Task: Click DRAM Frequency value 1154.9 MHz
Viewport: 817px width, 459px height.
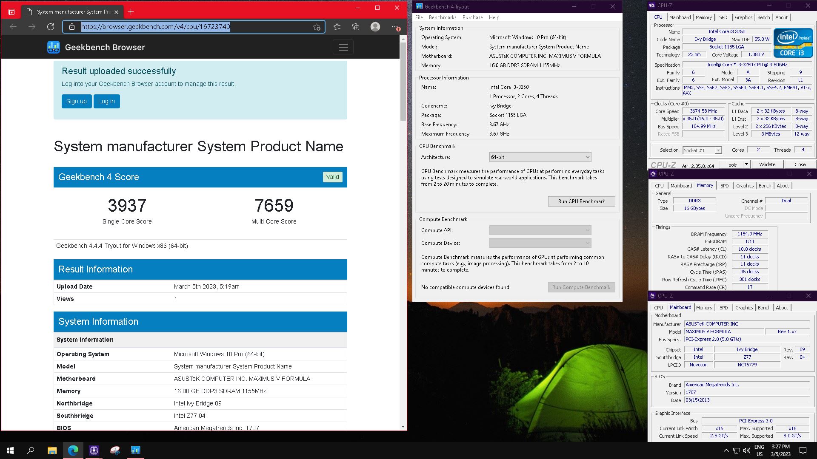Action: [750, 234]
